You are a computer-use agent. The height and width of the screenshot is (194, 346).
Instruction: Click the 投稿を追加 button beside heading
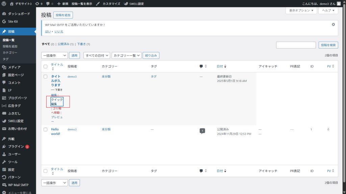point(63,15)
